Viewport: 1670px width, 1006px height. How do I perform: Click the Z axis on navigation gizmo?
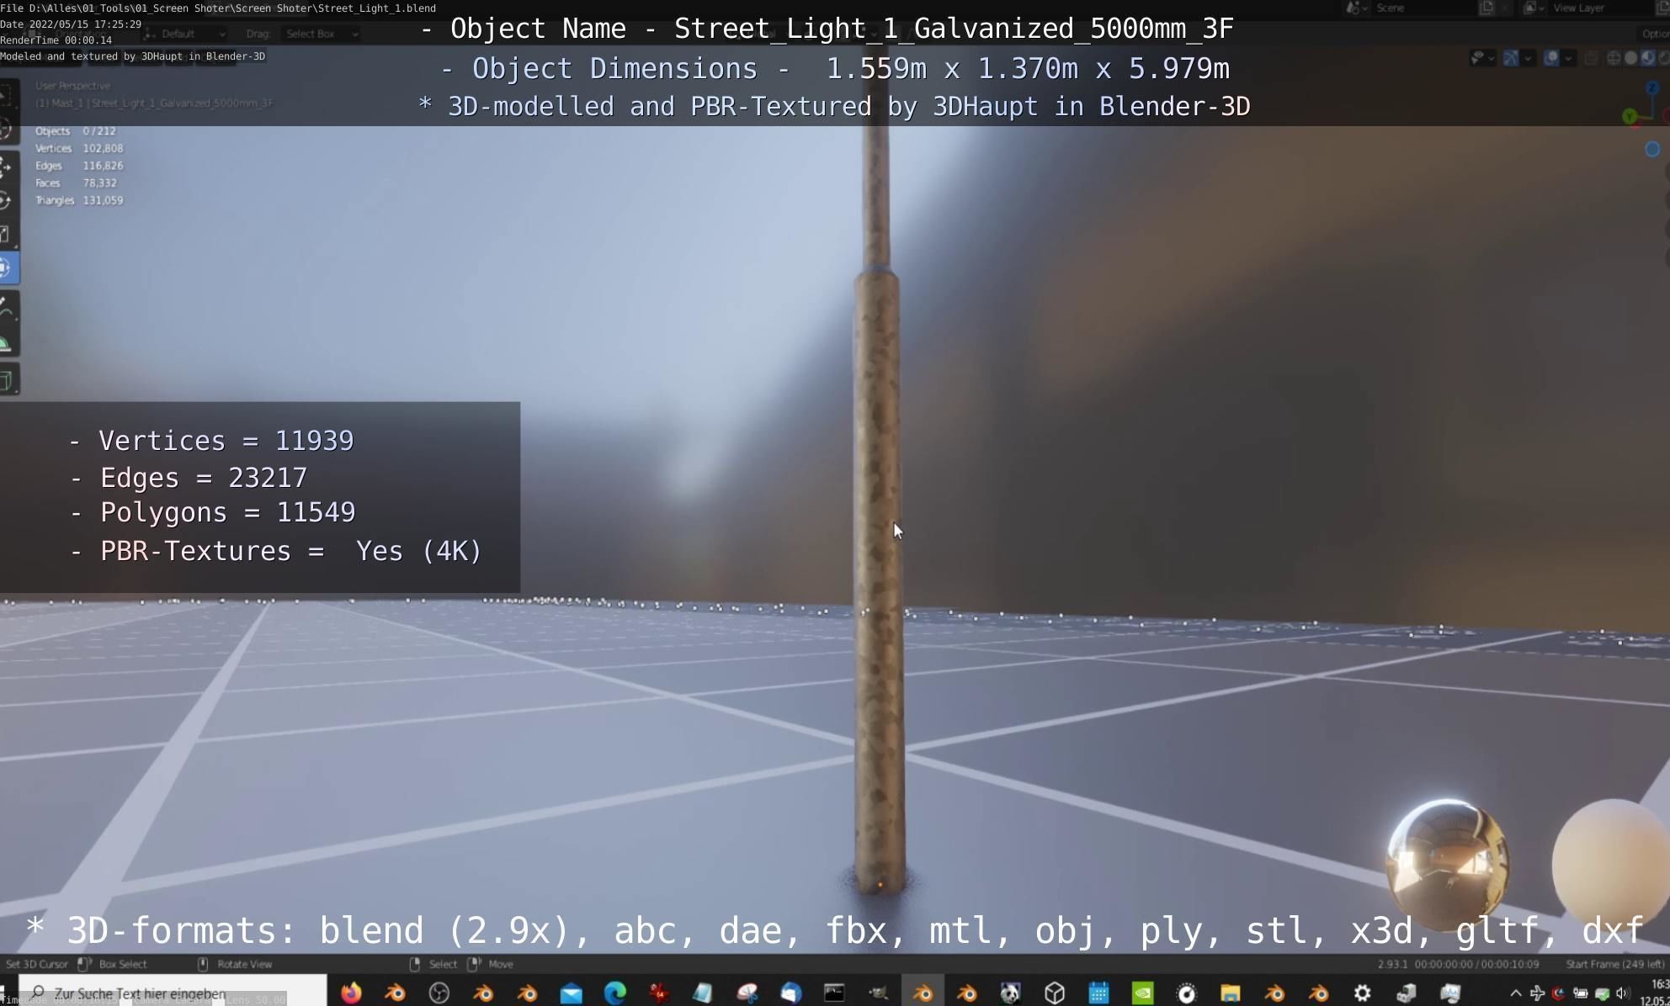pyautogui.click(x=1651, y=87)
